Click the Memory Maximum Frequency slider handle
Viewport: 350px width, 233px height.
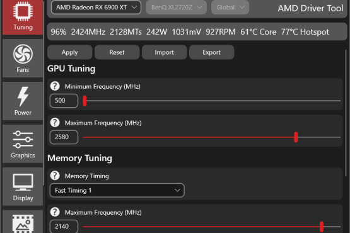pos(322,227)
